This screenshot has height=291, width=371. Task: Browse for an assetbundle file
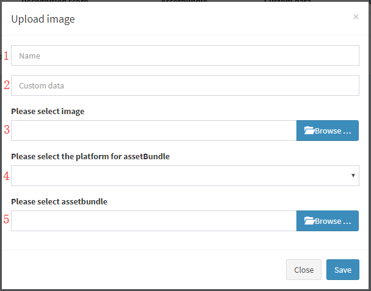[328, 221]
